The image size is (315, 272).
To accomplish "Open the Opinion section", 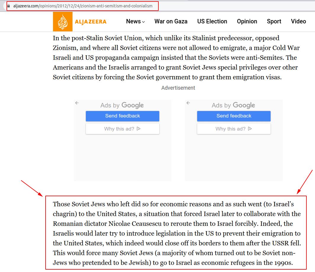I will (x=247, y=21).
